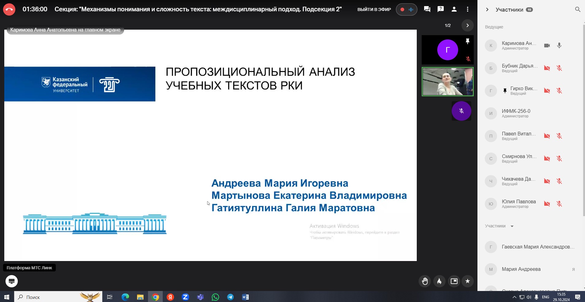Open the three-dot more options menu

[x=468, y=9]
